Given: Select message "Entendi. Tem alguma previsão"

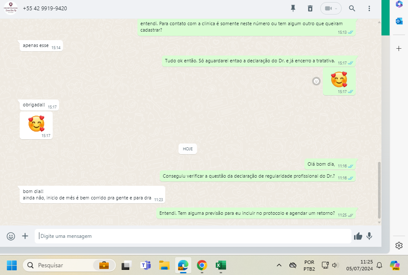Looking at the screenshot, I should point(256,214).
